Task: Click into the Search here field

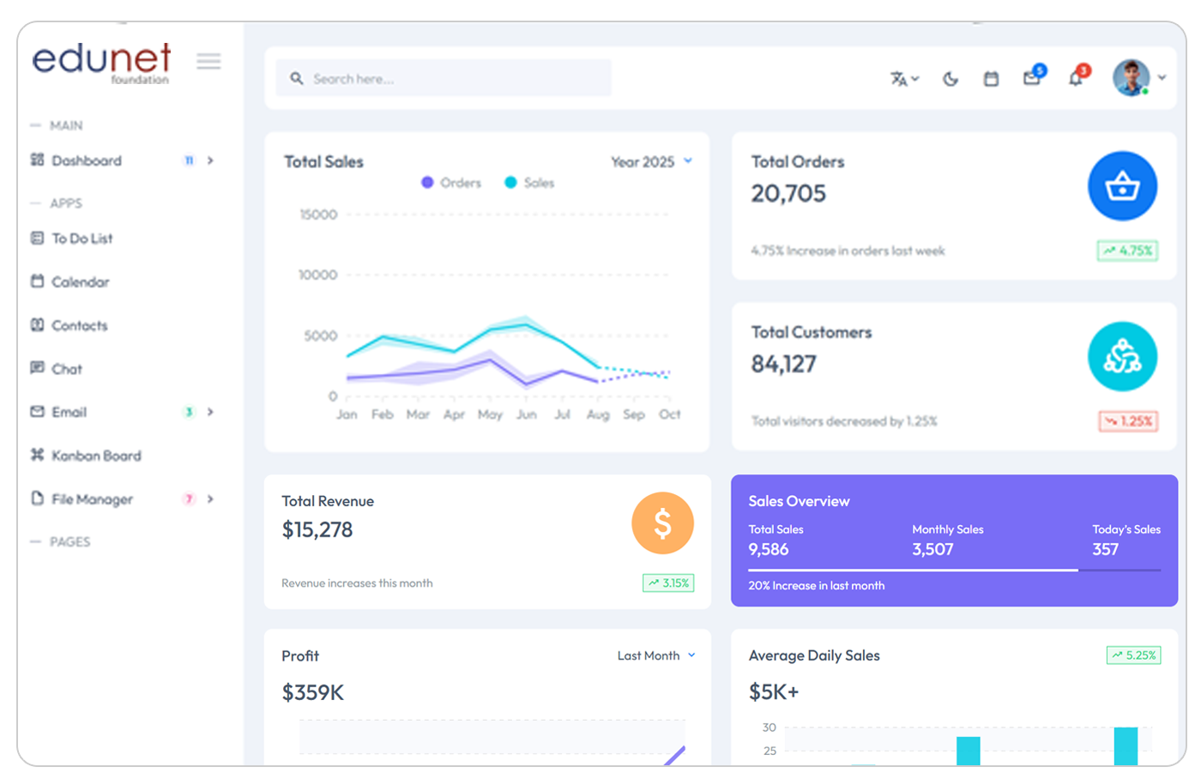Action: [444, 78]
